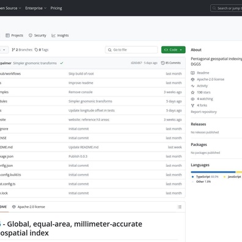
Task: Open the Update README.md commit
Action: coord(84,147)
